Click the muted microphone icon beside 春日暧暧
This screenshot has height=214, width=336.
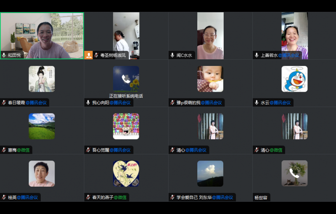4,103
